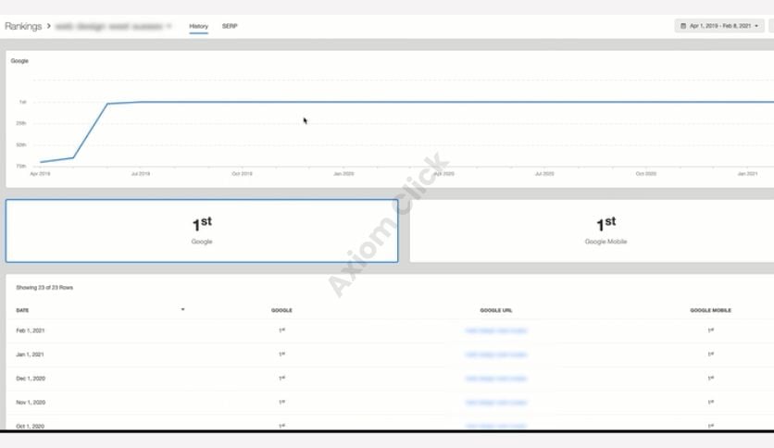
Task: Open the Google URL link for Feb 1, 2021
Action: tap(496, 330)
